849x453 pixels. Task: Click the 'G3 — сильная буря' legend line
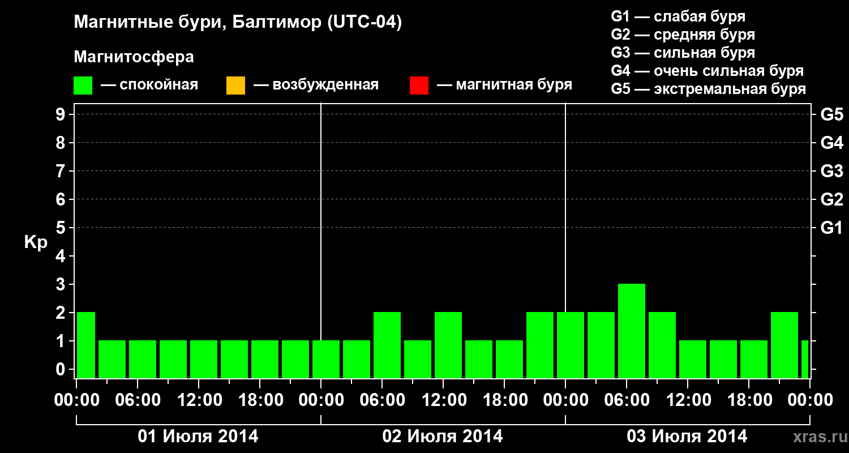[683, 53]
